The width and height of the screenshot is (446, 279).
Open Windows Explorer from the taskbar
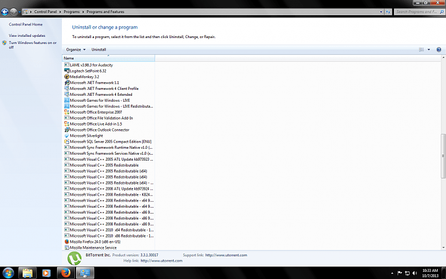(27, 273)
